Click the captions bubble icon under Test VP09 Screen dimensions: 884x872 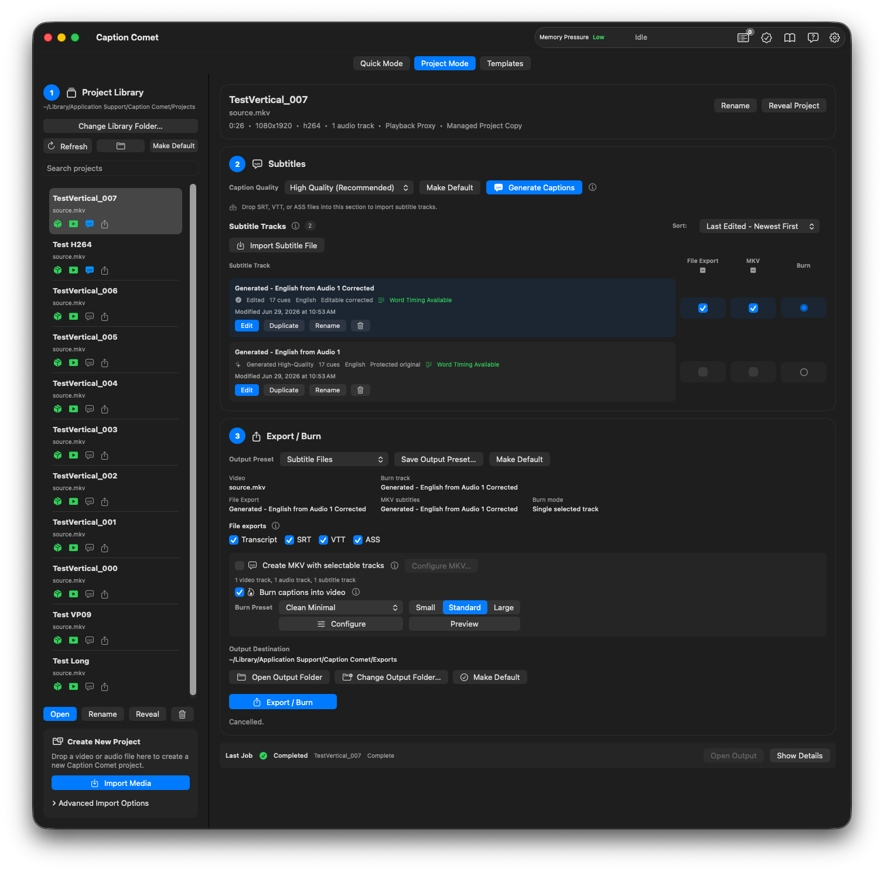90,640
